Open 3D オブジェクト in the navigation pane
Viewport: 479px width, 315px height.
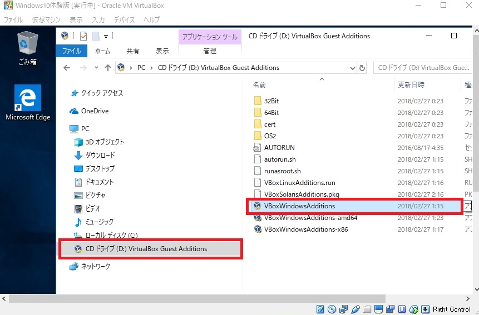(99, 142)
